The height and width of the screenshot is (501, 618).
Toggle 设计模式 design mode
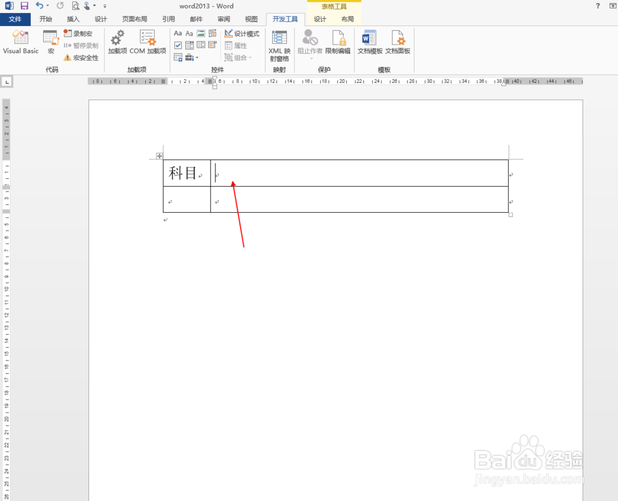click(242, 33)
